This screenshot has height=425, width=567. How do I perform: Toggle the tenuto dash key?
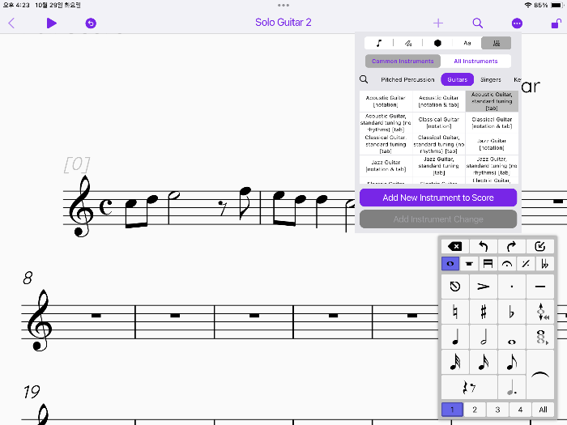coord(540,287)
